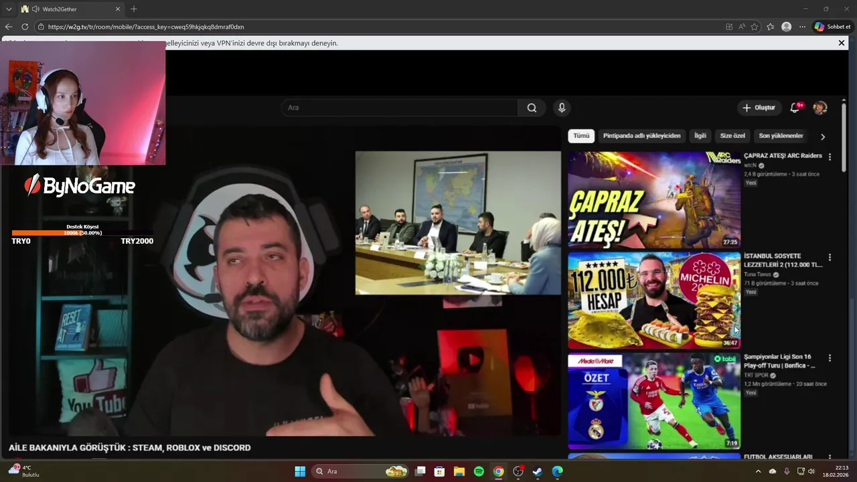
Task: Open the browser profile avatar
Action: tap(786, 27)
